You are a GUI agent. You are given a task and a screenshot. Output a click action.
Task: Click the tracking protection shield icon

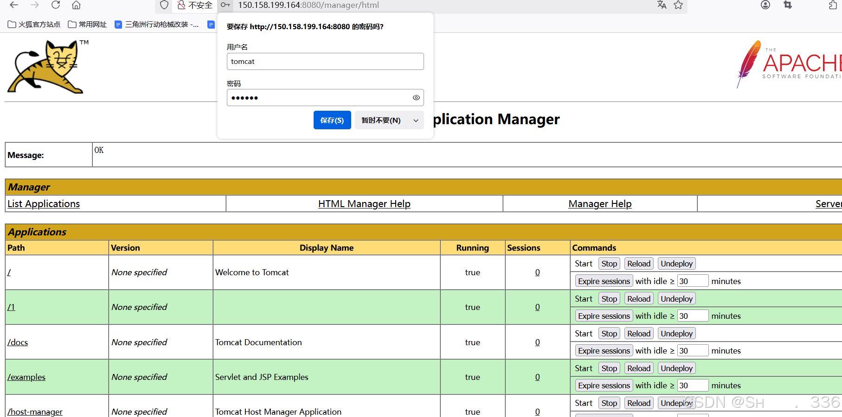coord(164,5)
